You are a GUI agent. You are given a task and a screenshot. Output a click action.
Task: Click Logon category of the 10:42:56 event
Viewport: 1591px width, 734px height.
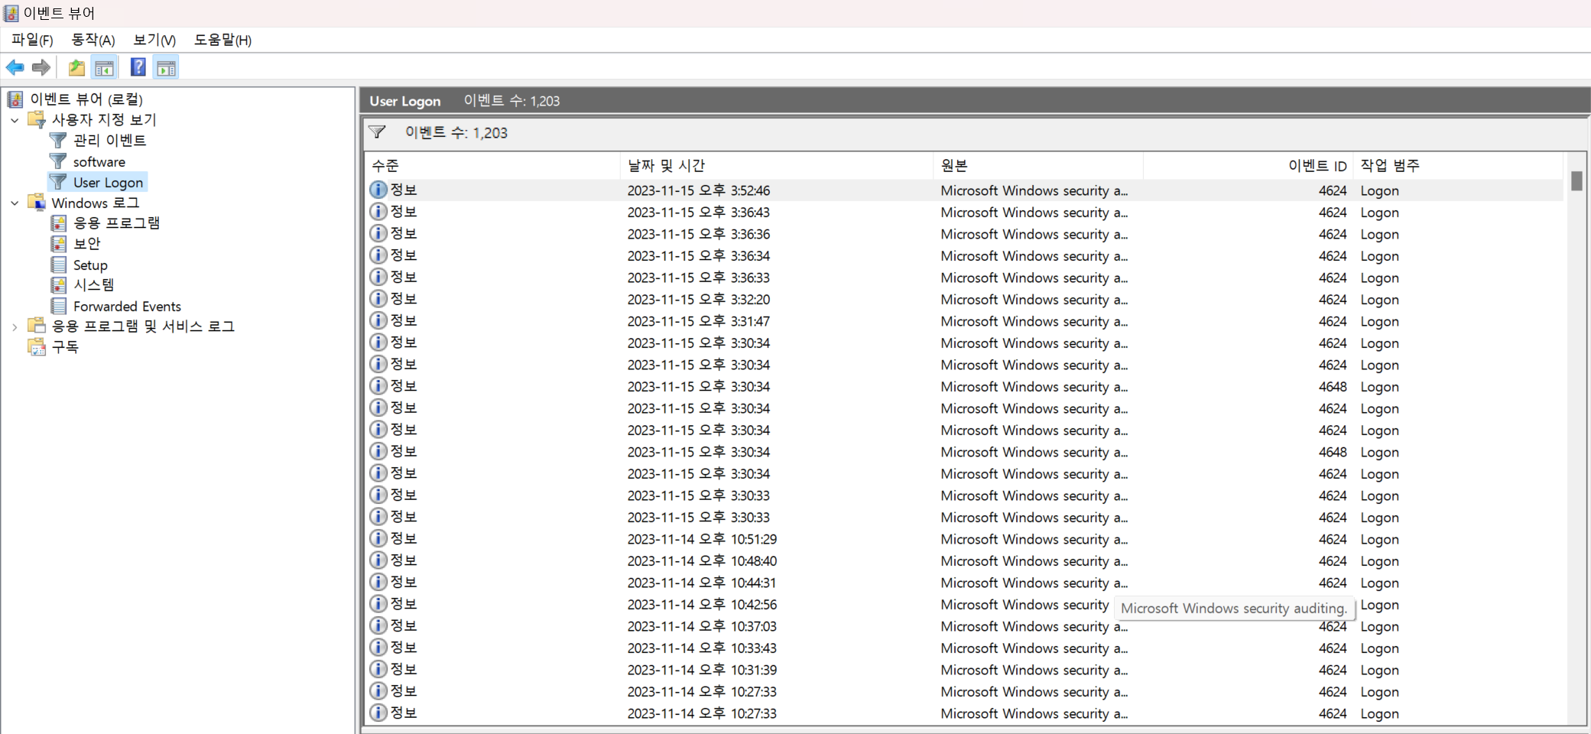coord(1379,605)
